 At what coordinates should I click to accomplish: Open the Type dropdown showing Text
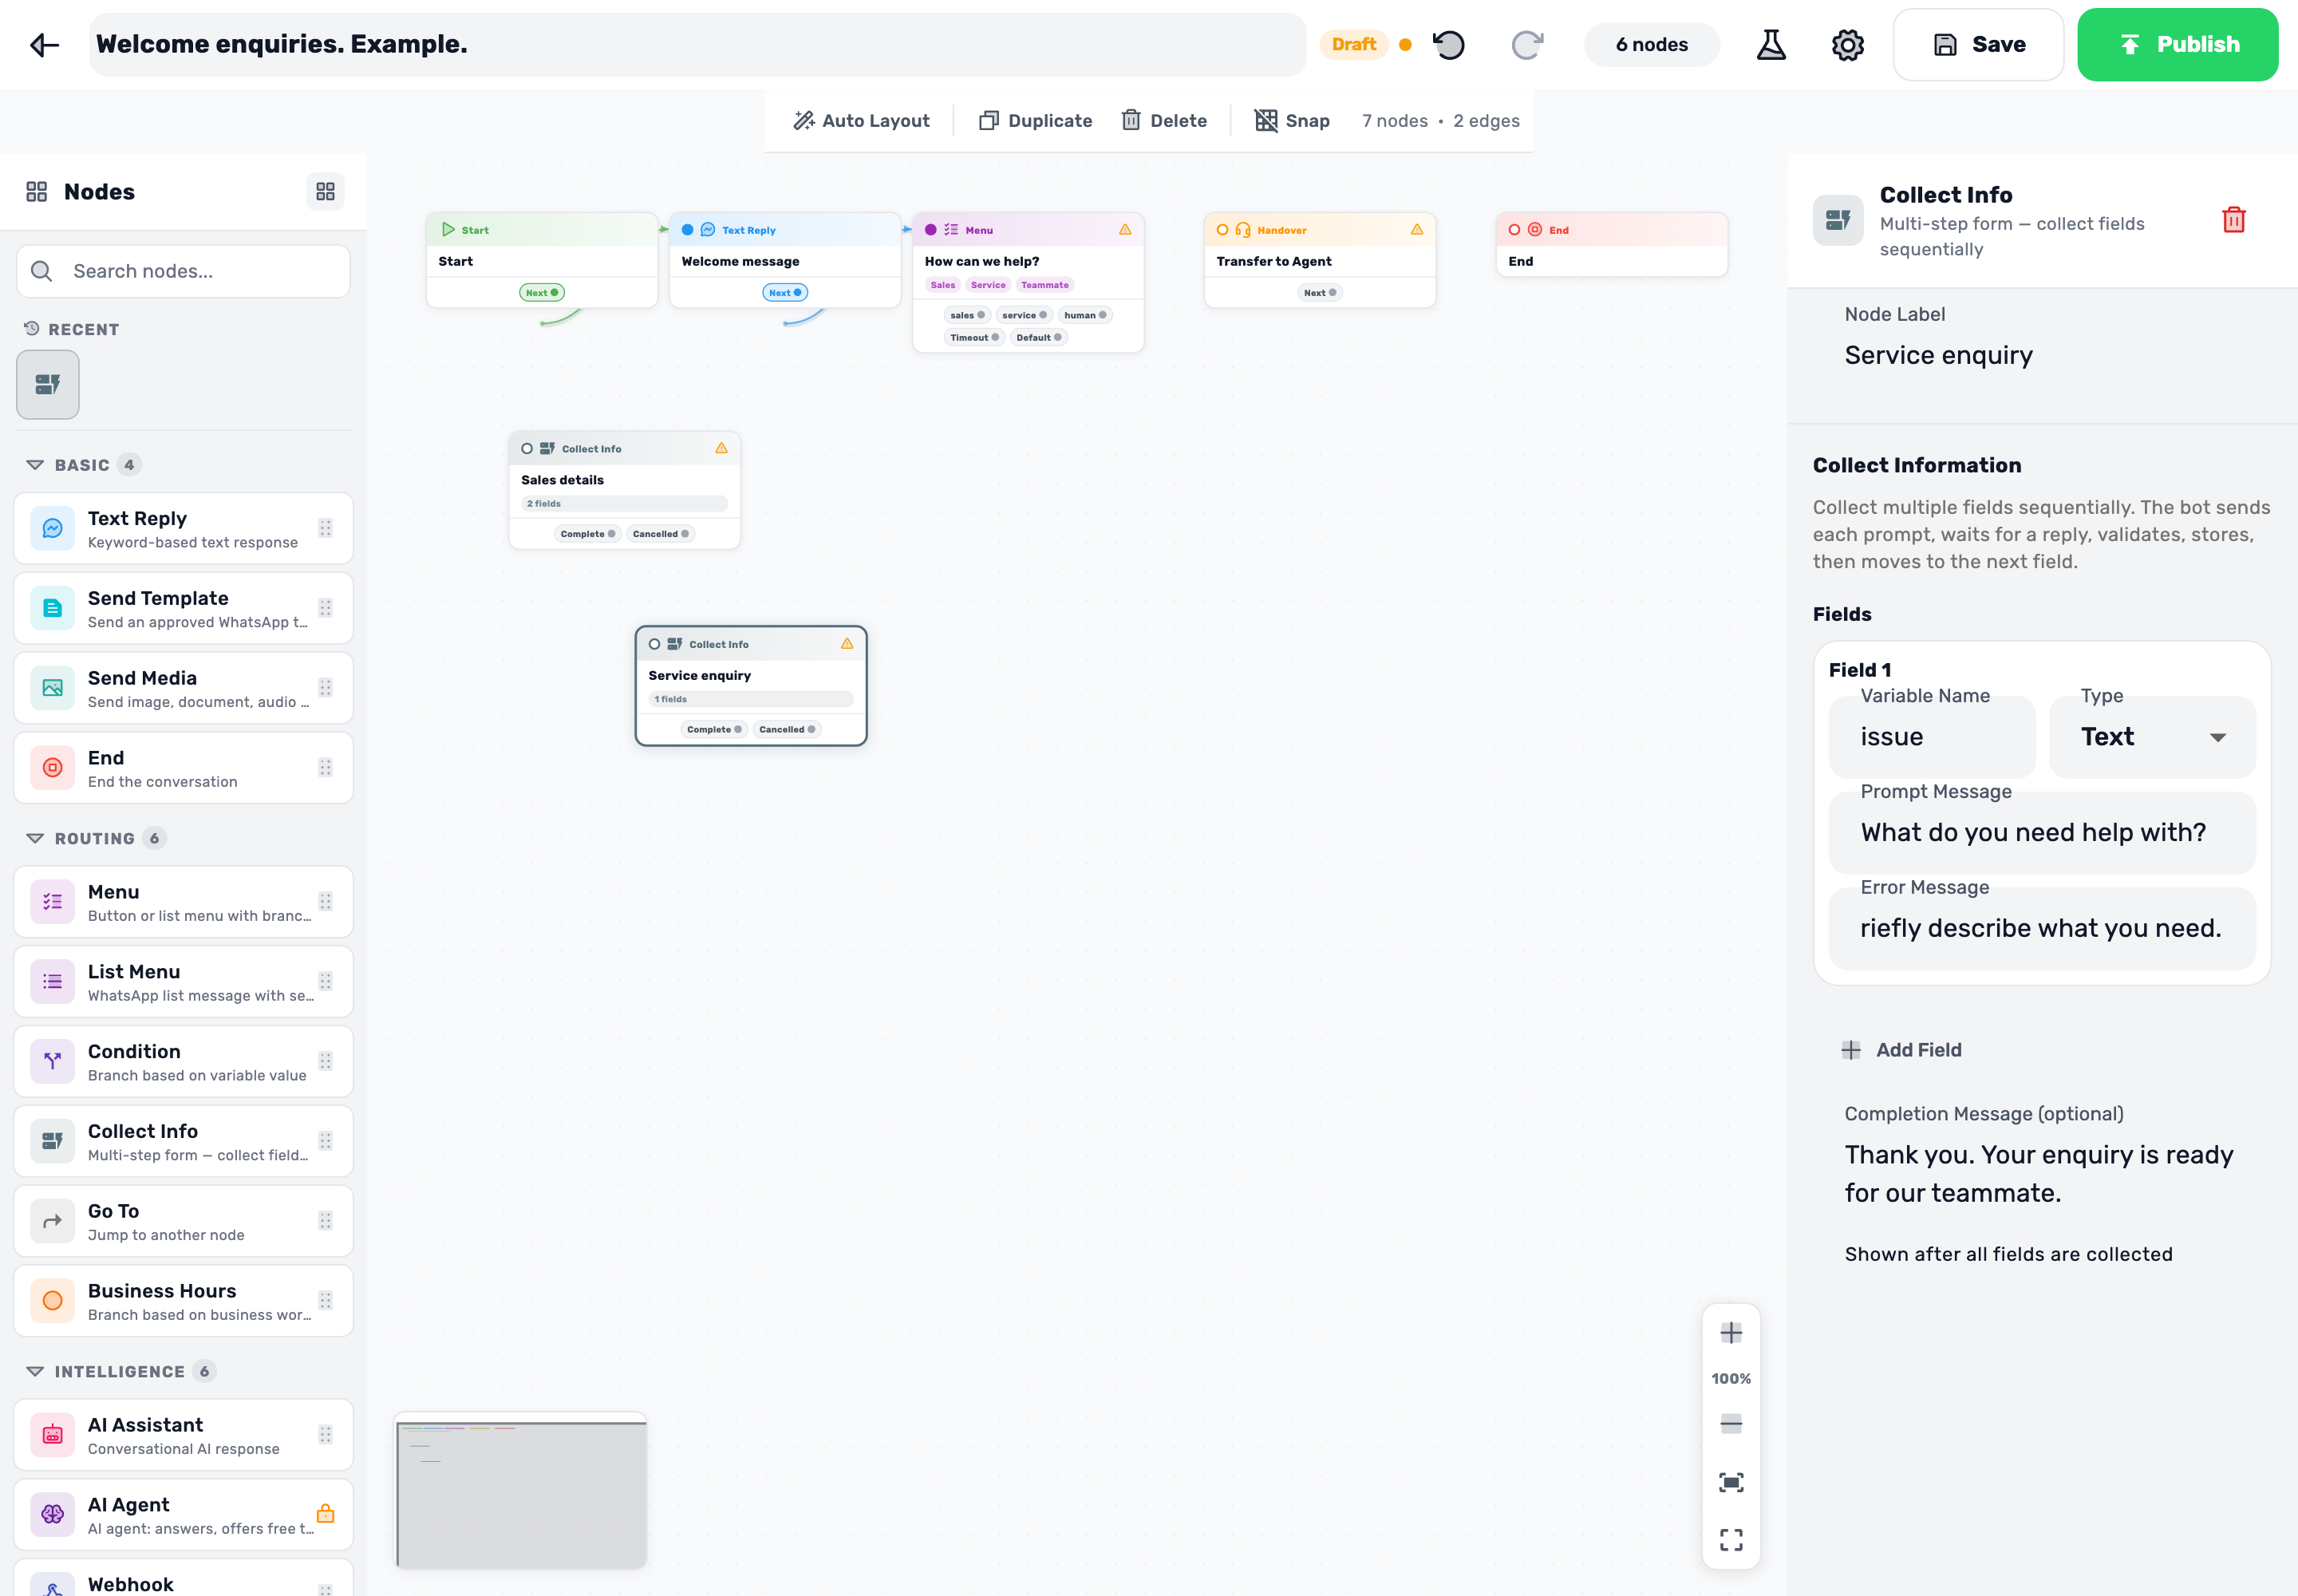(x=2152, y=737)
